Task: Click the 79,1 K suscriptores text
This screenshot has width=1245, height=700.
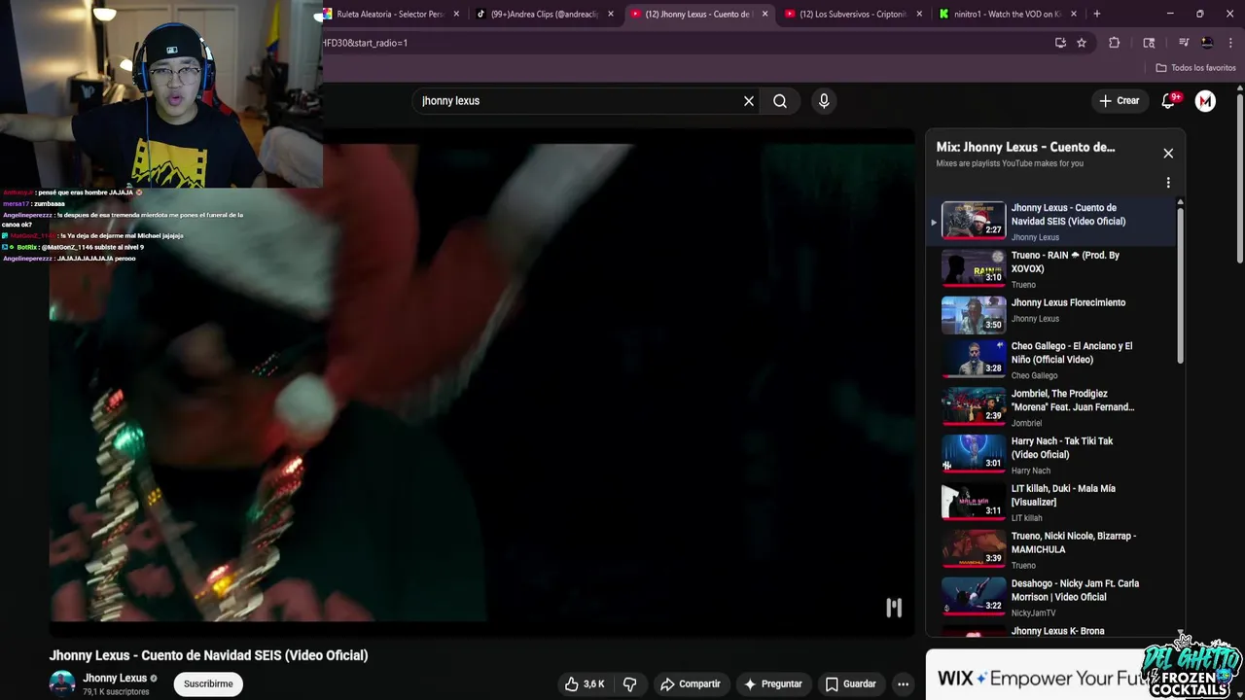Action: tap(116, 692)
